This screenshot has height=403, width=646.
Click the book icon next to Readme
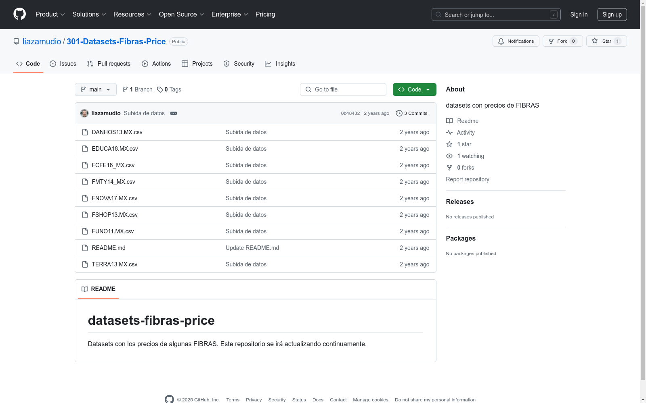click(449, 121)
